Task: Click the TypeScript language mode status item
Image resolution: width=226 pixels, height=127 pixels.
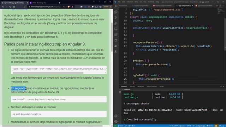Action: coord(201,126)
